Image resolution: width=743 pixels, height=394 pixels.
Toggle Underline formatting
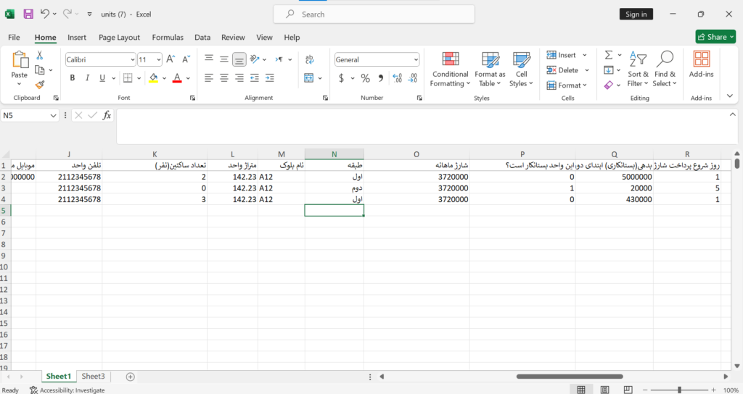pos(102,78)
